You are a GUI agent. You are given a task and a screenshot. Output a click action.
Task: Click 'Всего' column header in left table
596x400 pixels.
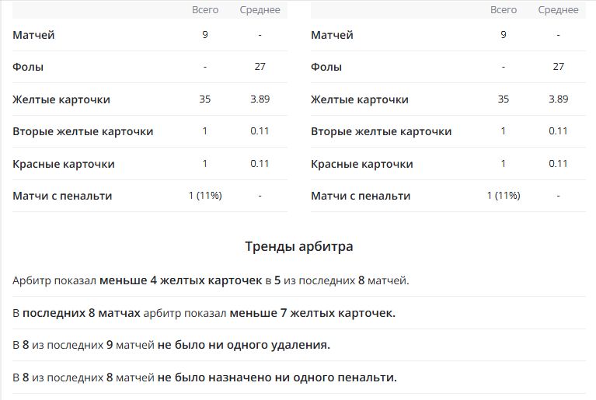pos(205,10)
